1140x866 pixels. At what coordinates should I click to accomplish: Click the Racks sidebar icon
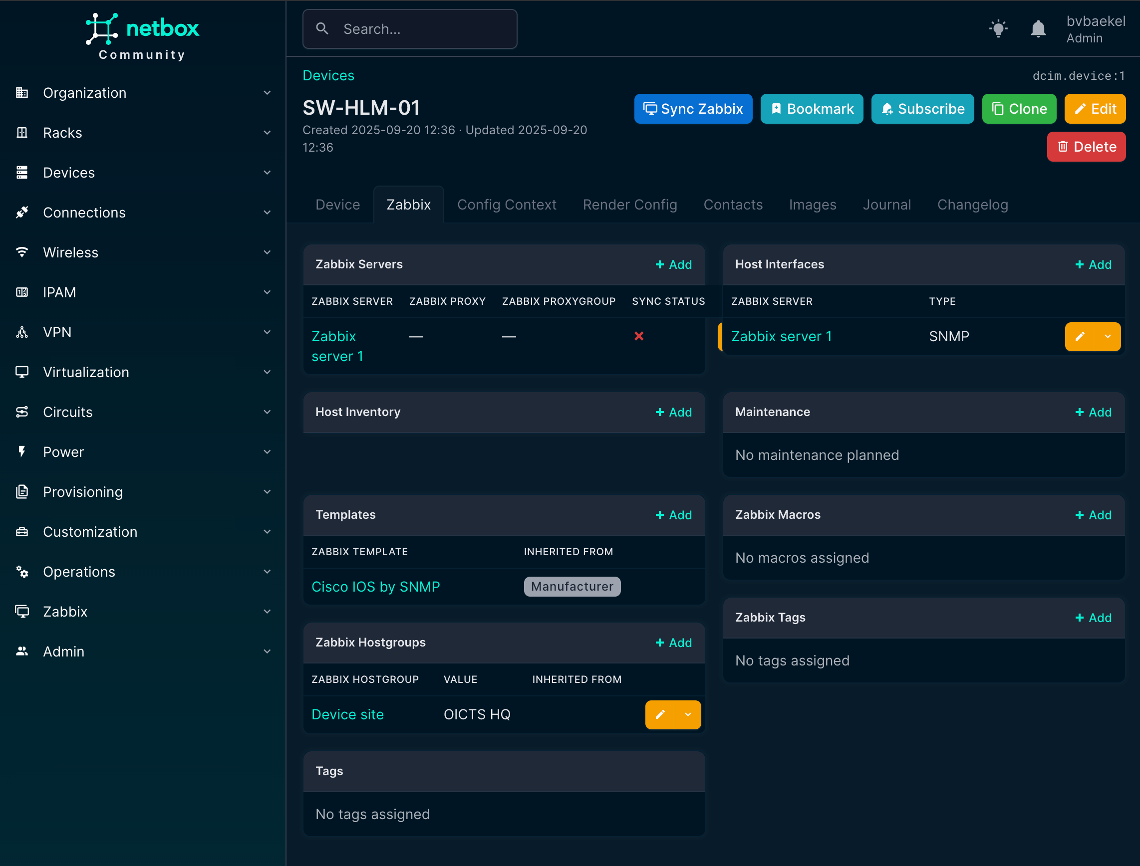21,133
